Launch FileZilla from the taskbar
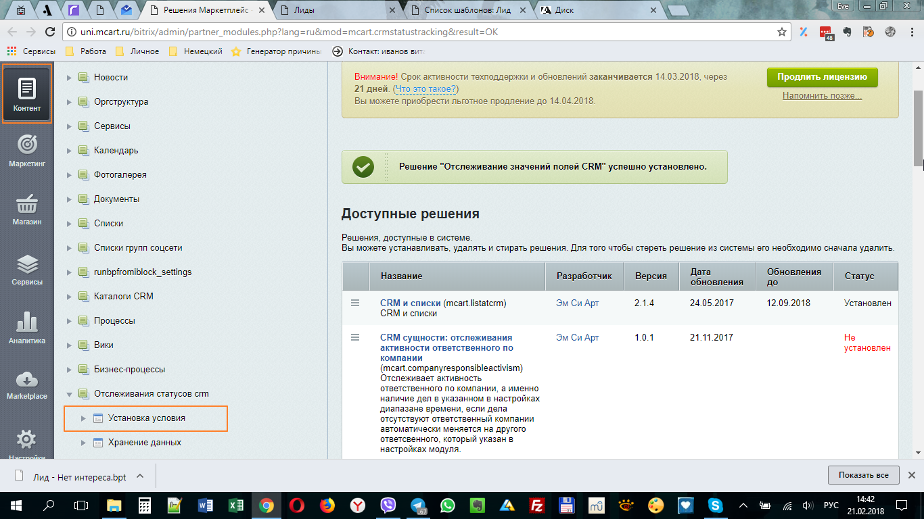This screenshot has height=519, width=924. click(538, 505)
